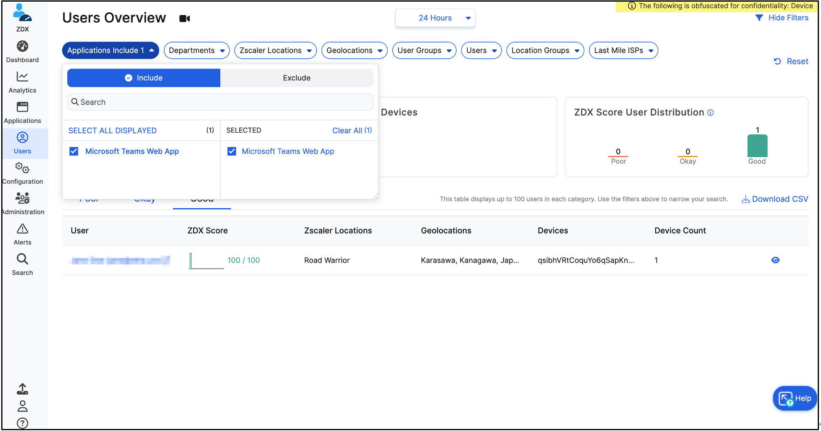This screenshot has width=821, height=431.
Task: Sort by the ZDX Score column header
Action: [x=207, y=231]
